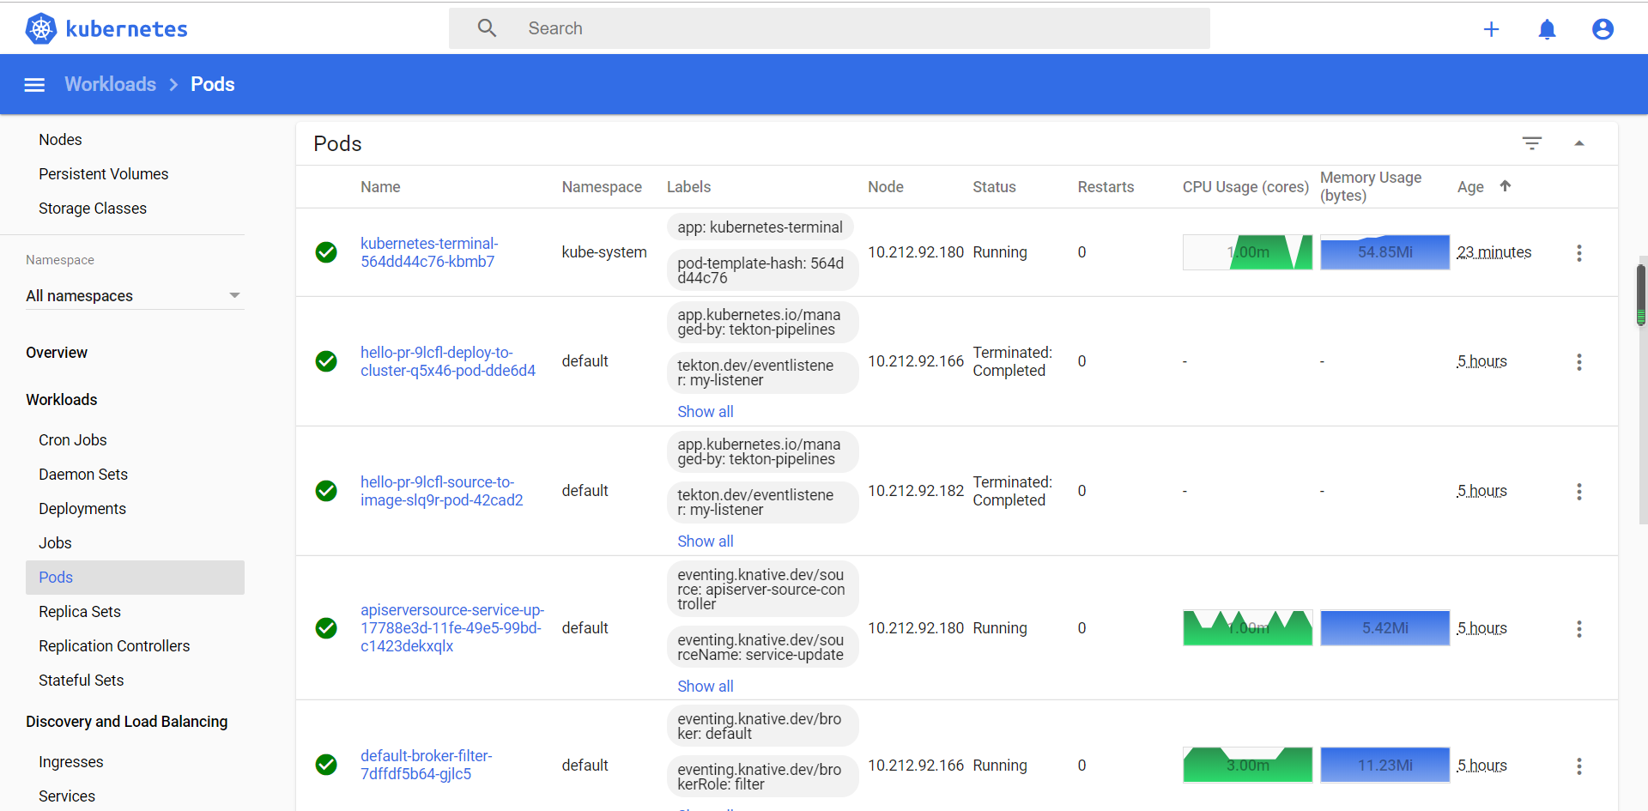Open Services in sidebar
The height and width of the screenshot is (811, 1648).
(67, 796)
